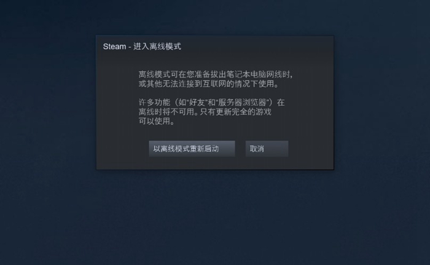Click the line starting 离线时将不可用
The width and height of the screenshot is (430, 265).
[x=205, y=112]
